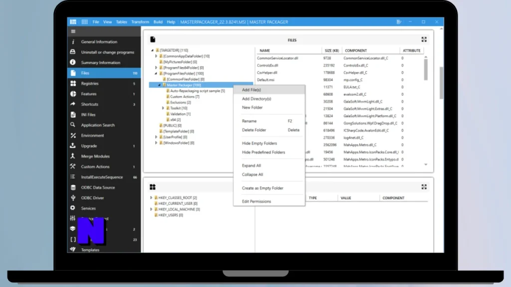Open the Transform menu
511x287 pixels.
click(x=140, y=22)
